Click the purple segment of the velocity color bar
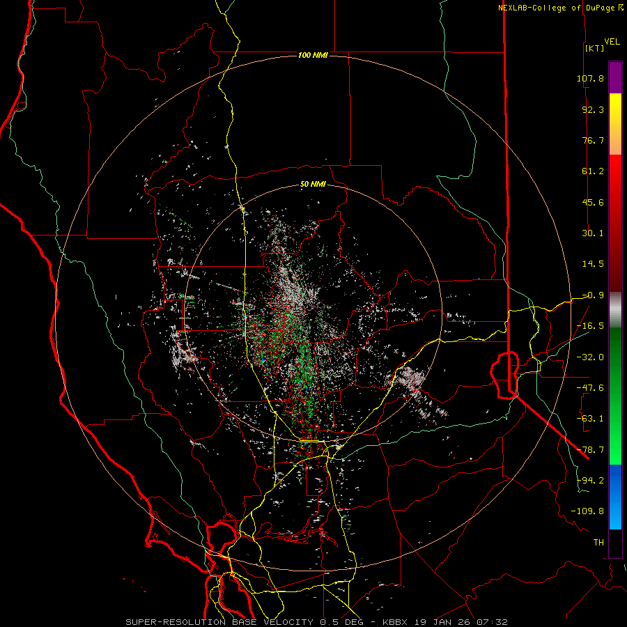The height and width of the screenshot is (627, 627). [x=615, y=78]
